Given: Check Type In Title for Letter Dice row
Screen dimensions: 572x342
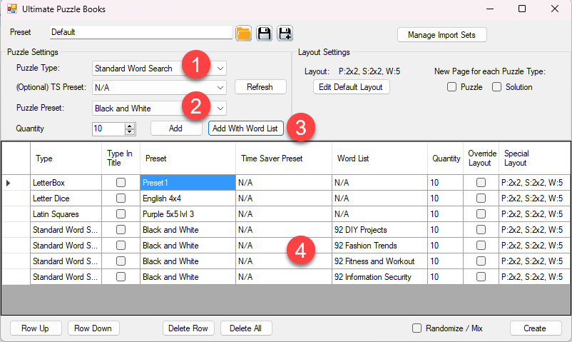Looking at the screenshot, I should (121, 198).
